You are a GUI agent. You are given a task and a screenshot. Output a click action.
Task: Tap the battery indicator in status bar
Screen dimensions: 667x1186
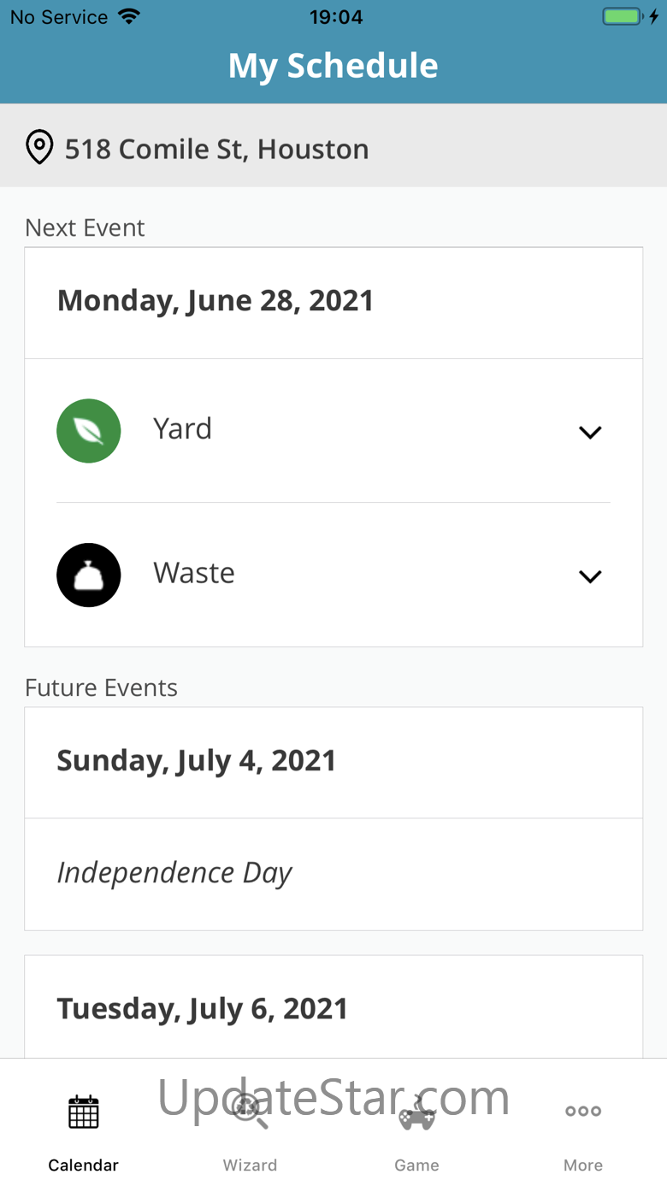(x=630, y=17)
